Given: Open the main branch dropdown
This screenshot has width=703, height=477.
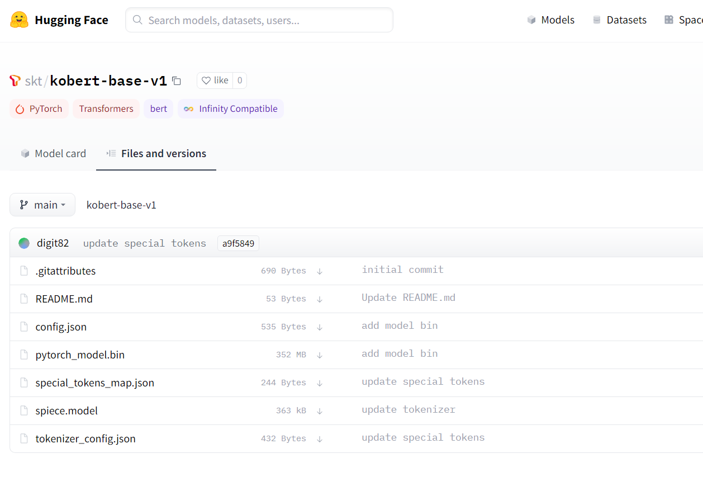Looking at the screenshot, I should point(42,205).
